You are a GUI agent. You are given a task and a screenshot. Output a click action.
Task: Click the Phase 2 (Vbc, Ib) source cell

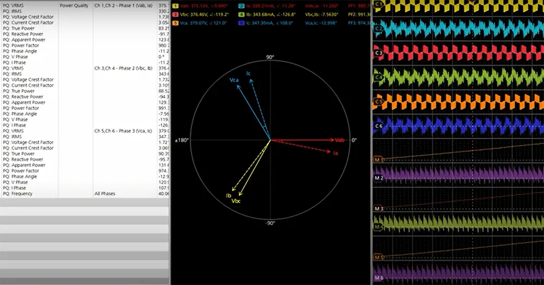pyautogui.click(x=123, y=68)
